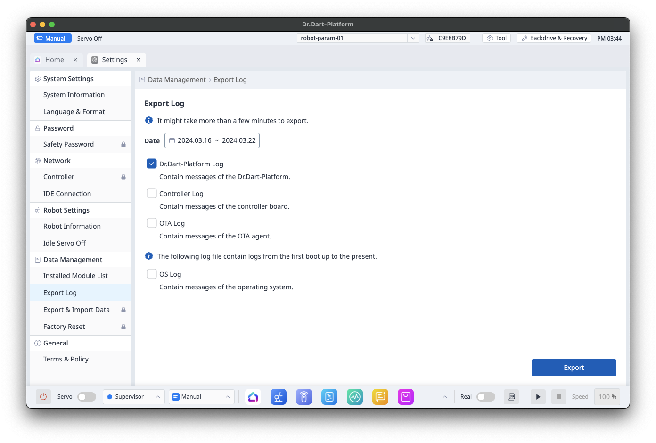The image size is (656, 443).
Task: Open the date range picker
Action: pos(212,140)
